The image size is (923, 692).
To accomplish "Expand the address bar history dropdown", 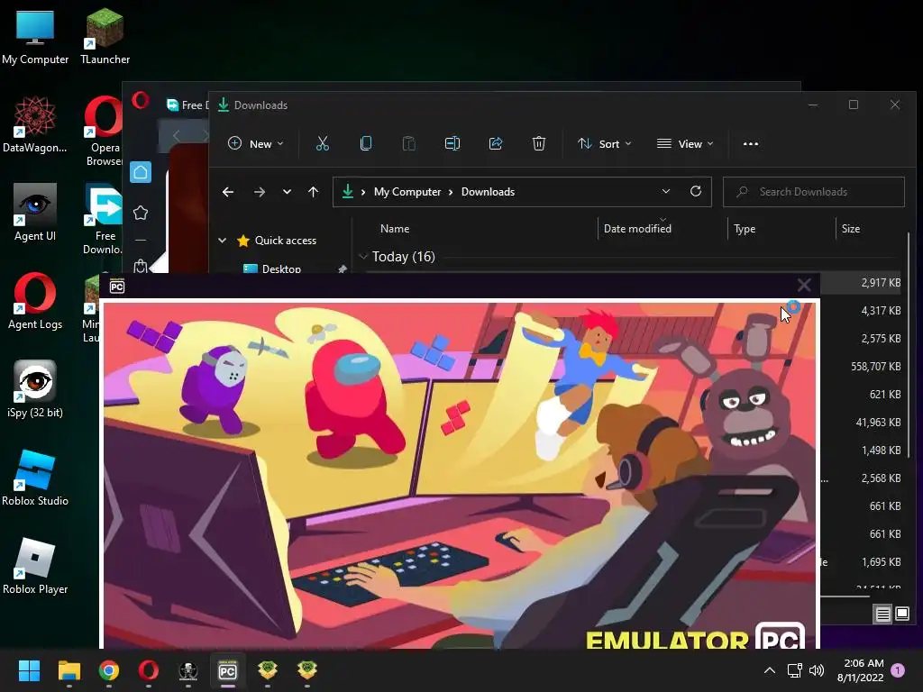I will (666, 191).
